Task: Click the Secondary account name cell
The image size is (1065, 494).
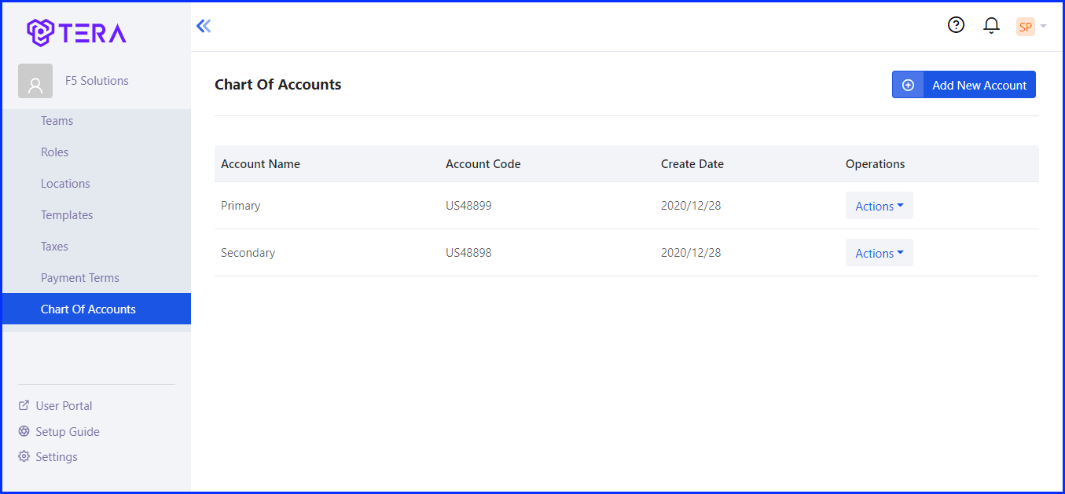Action: click(248, 253)
